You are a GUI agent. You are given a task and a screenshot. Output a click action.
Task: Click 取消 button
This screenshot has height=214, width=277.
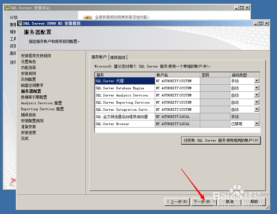(230, 202)
